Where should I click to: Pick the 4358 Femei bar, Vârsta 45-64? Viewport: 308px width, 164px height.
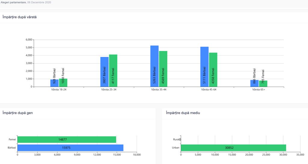[x=213, y=70]
